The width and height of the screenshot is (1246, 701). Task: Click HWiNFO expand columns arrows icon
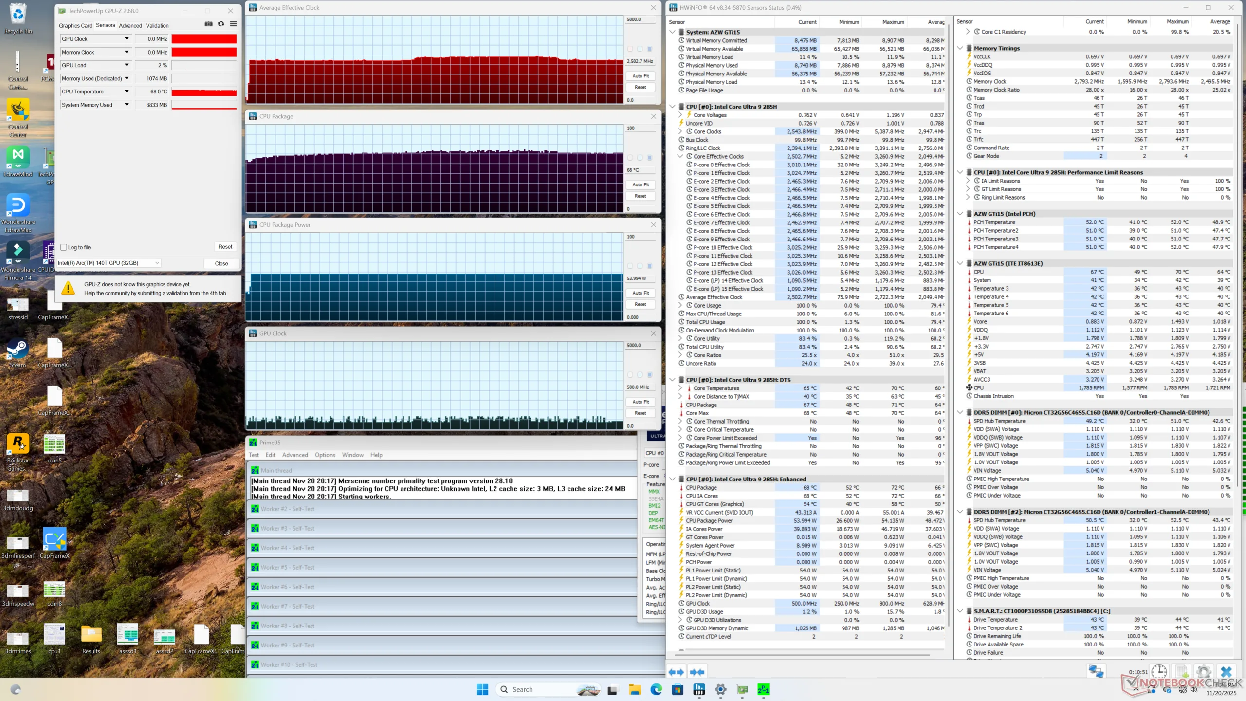point(676,672)
